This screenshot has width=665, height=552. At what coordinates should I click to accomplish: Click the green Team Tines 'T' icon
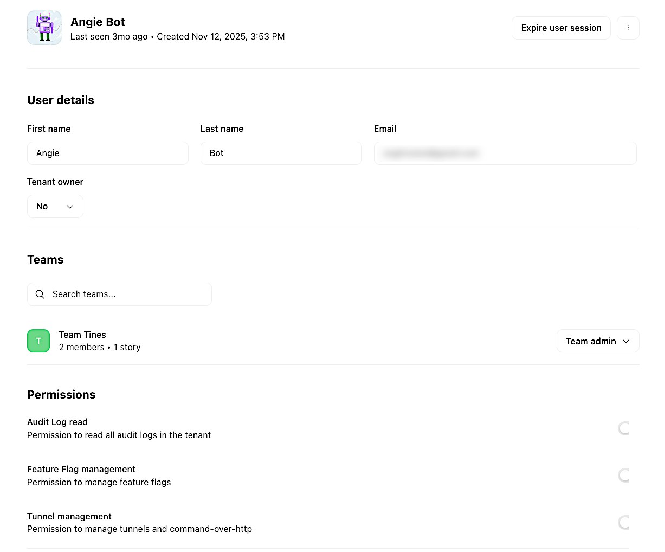[38, 341]
